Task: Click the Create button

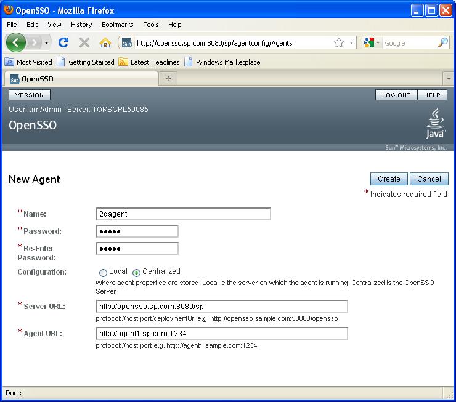Action: [389, 179]
